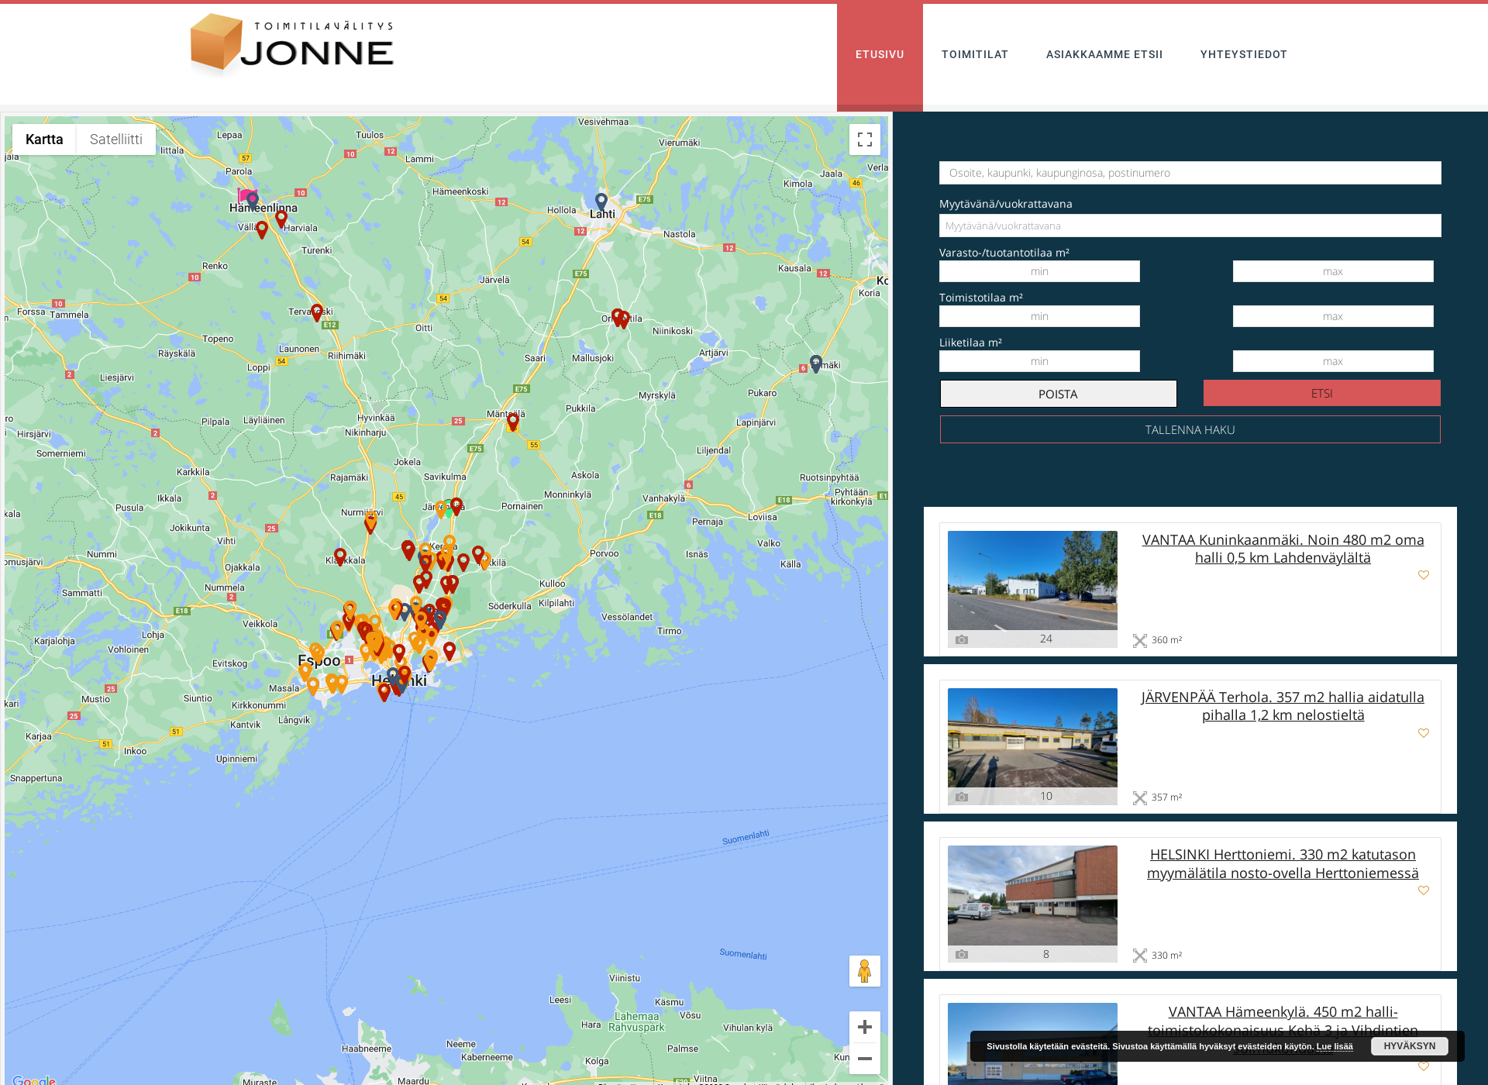Zoom out on the map
This screenshot has height=1085, width=1488.
[865, 1059]
